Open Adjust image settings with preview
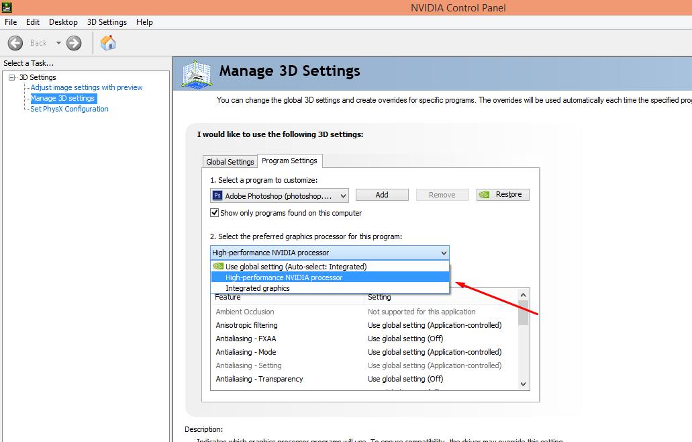692x442 pixels. coord(87,87)
